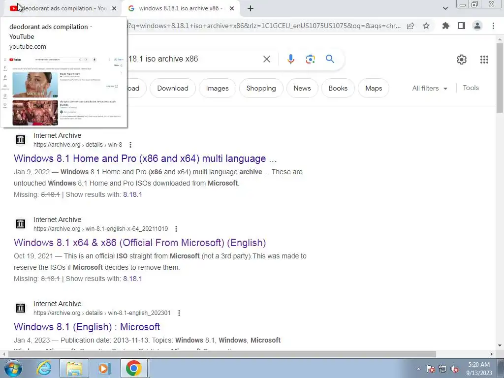
Task: Open the network status tray icon
Action: click(442, 369)
